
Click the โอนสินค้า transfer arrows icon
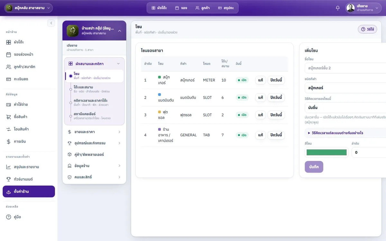click(9, 129)
